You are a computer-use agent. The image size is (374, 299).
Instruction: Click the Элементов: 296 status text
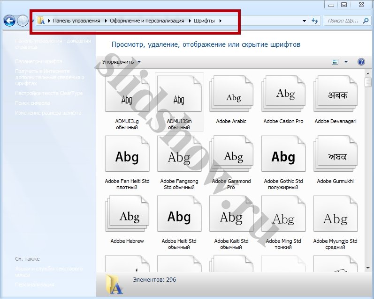(154, 279)
